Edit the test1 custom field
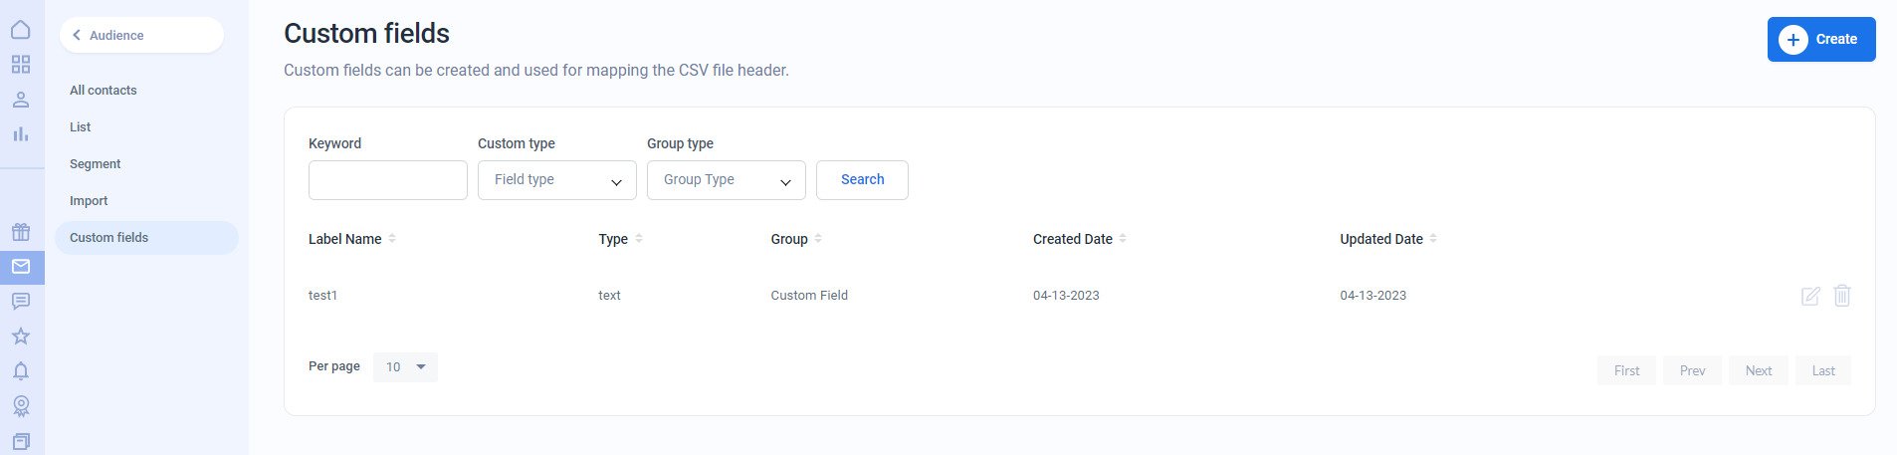 pos(1810,296)
